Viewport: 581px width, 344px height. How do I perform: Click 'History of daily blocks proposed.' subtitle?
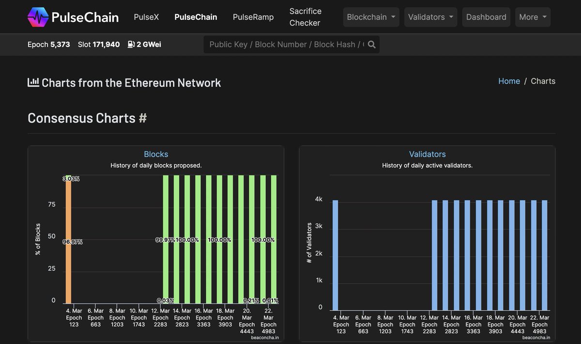point(156,165)
